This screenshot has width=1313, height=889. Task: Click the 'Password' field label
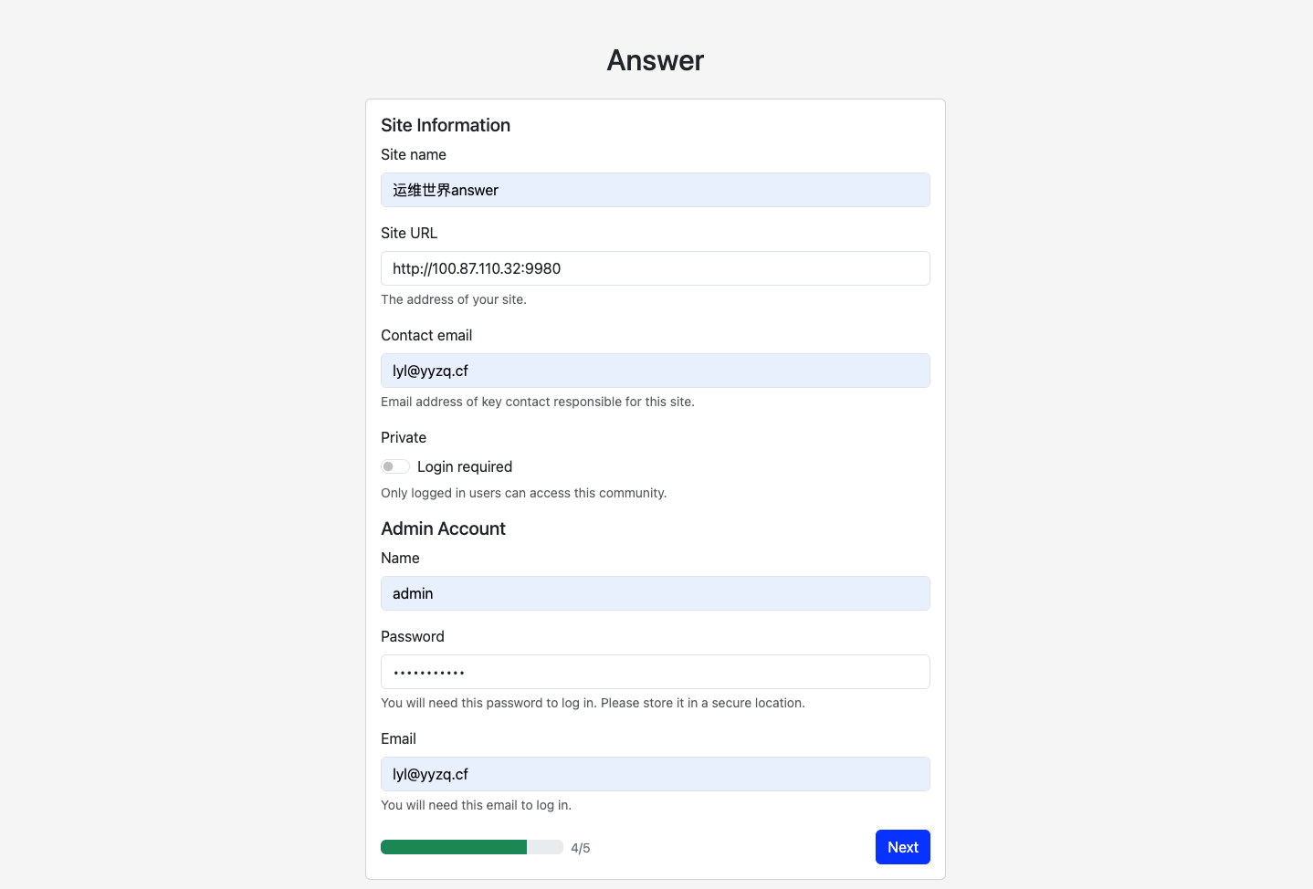413,636
